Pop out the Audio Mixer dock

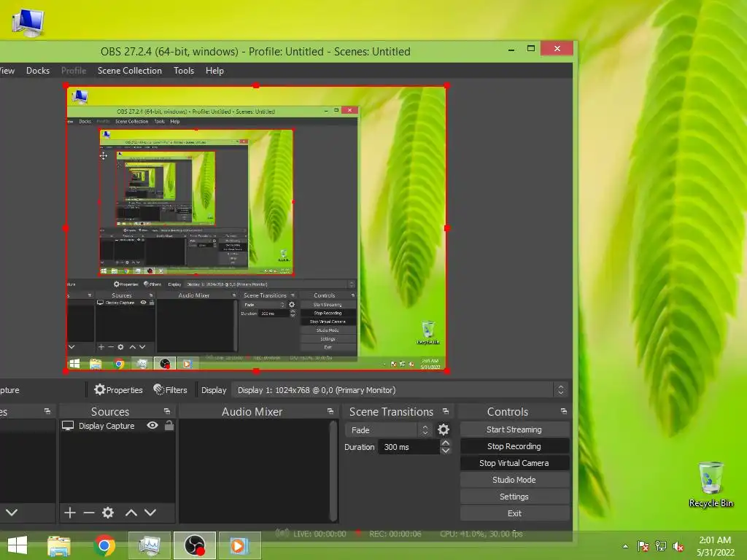click(330, 411)
